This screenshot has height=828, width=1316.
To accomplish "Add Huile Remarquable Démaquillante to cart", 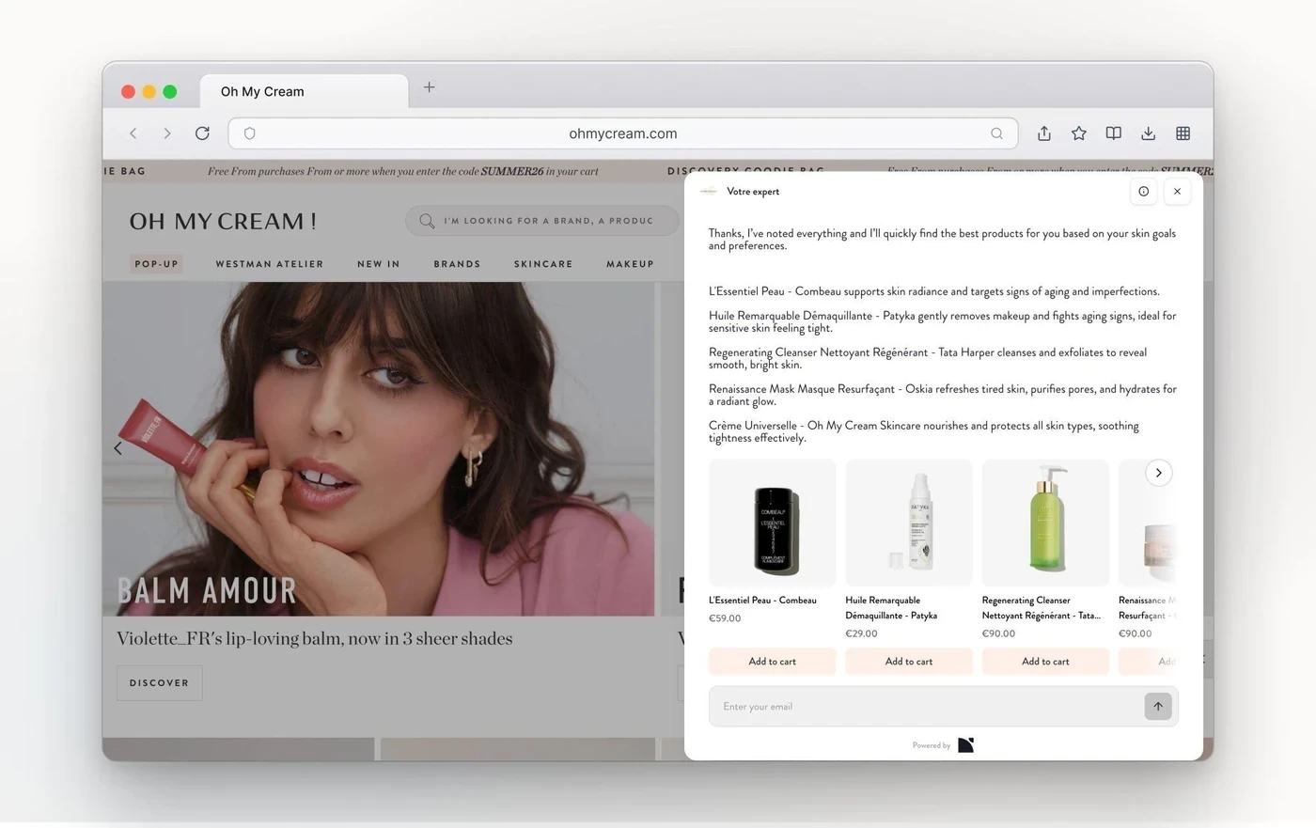I will tap(909, 662).
